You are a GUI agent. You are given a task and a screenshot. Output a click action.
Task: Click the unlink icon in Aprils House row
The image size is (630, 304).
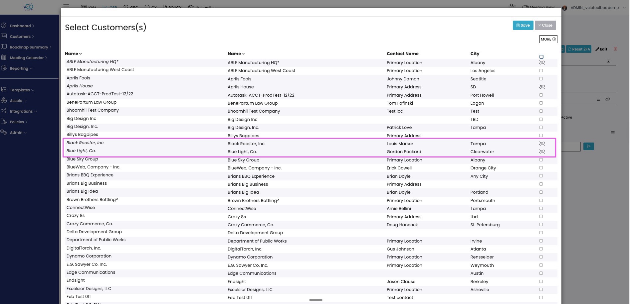(542, 87)
